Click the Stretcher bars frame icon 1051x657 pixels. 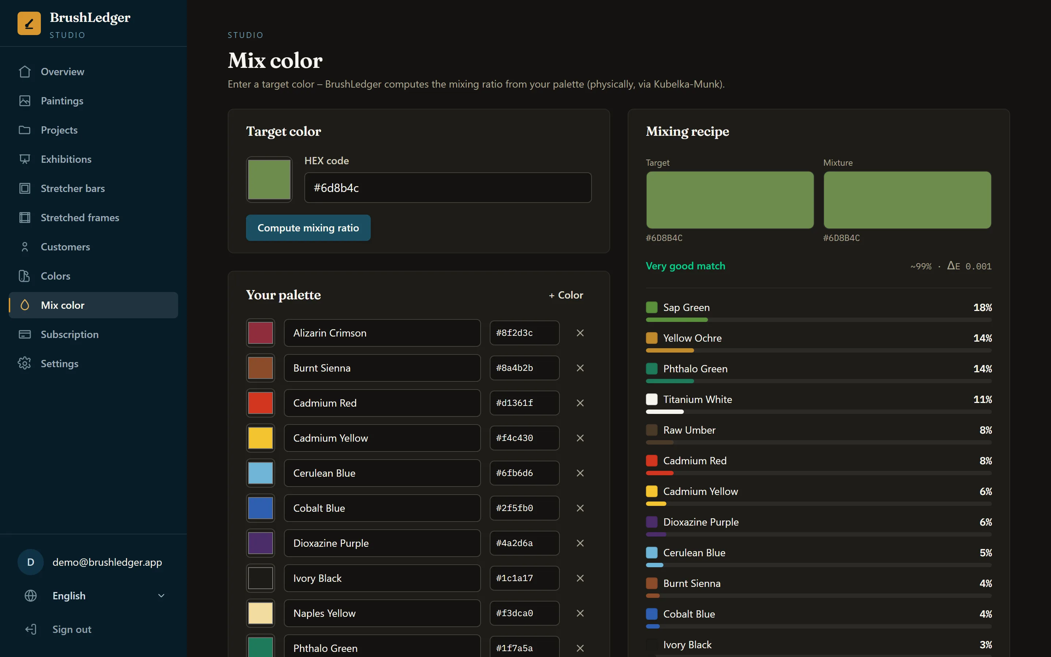tap(25, 188)
